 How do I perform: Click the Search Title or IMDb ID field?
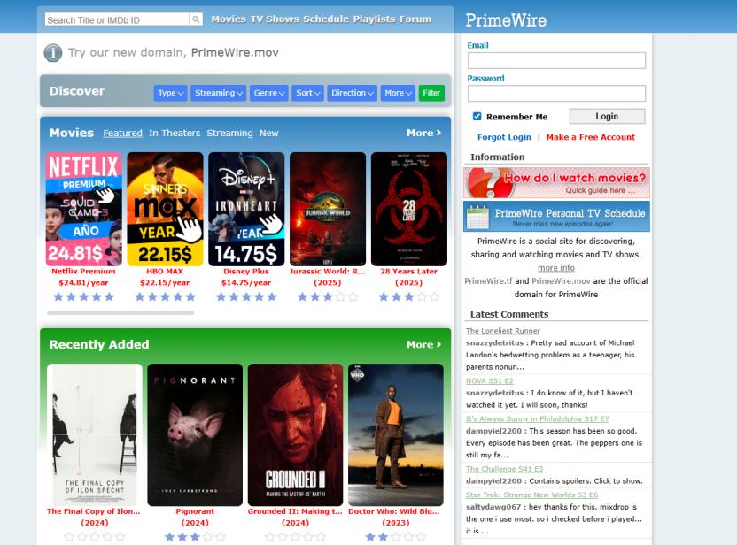pos(117,19)
